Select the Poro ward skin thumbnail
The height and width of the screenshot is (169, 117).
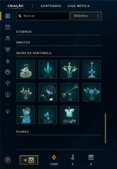pos(26,70)
